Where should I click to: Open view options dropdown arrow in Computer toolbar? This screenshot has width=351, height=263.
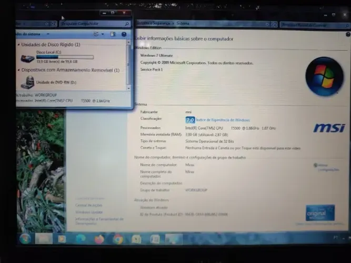(x=103, y=34)
